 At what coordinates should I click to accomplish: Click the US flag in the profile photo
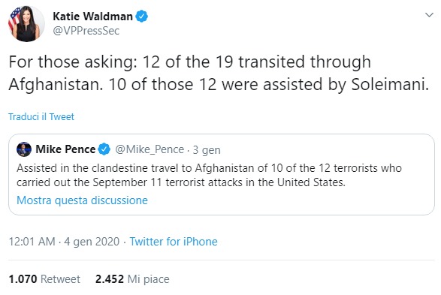(14, 19)
